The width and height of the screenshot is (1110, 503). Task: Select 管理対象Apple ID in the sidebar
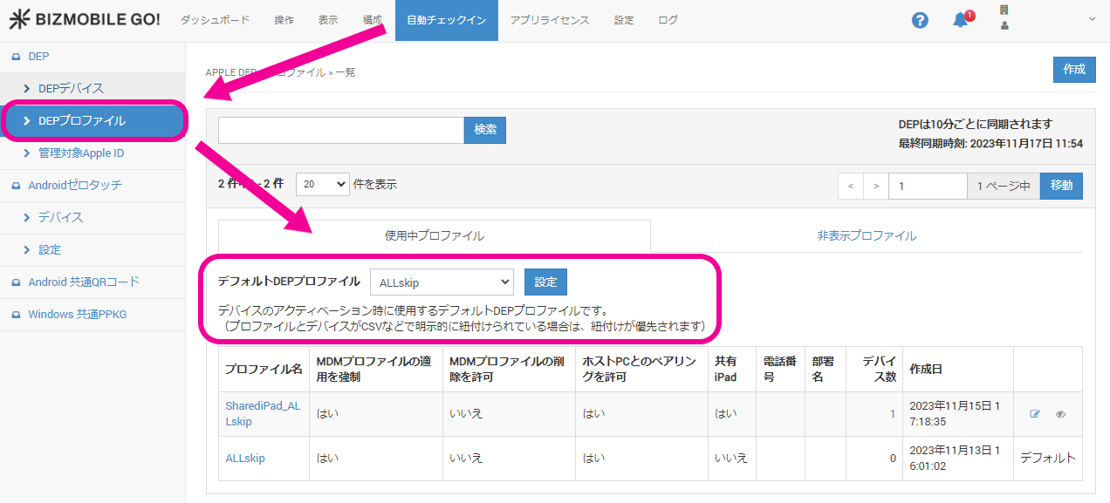(81, 153)
